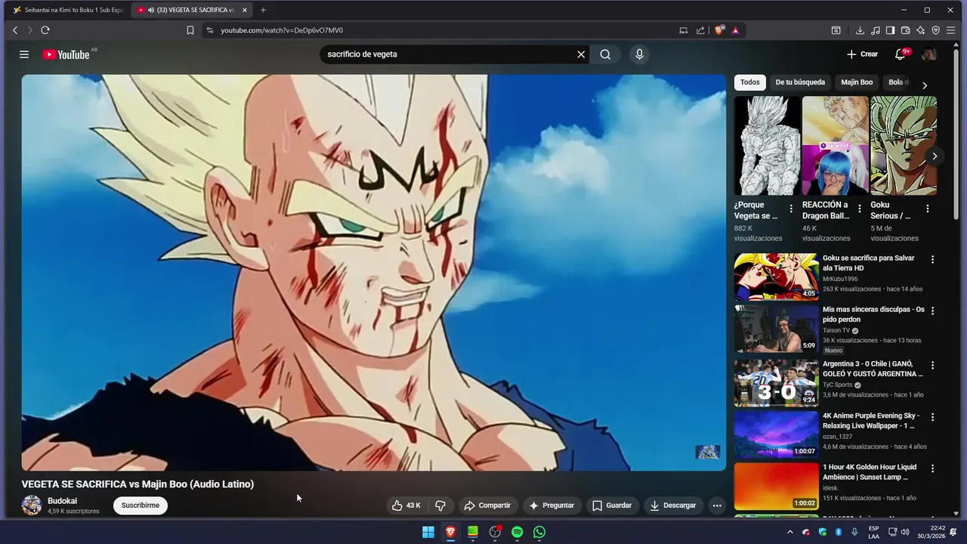967x544 pixels.
Task: Toggle the browser sidebar panel icon
Action: coord(890,30)
